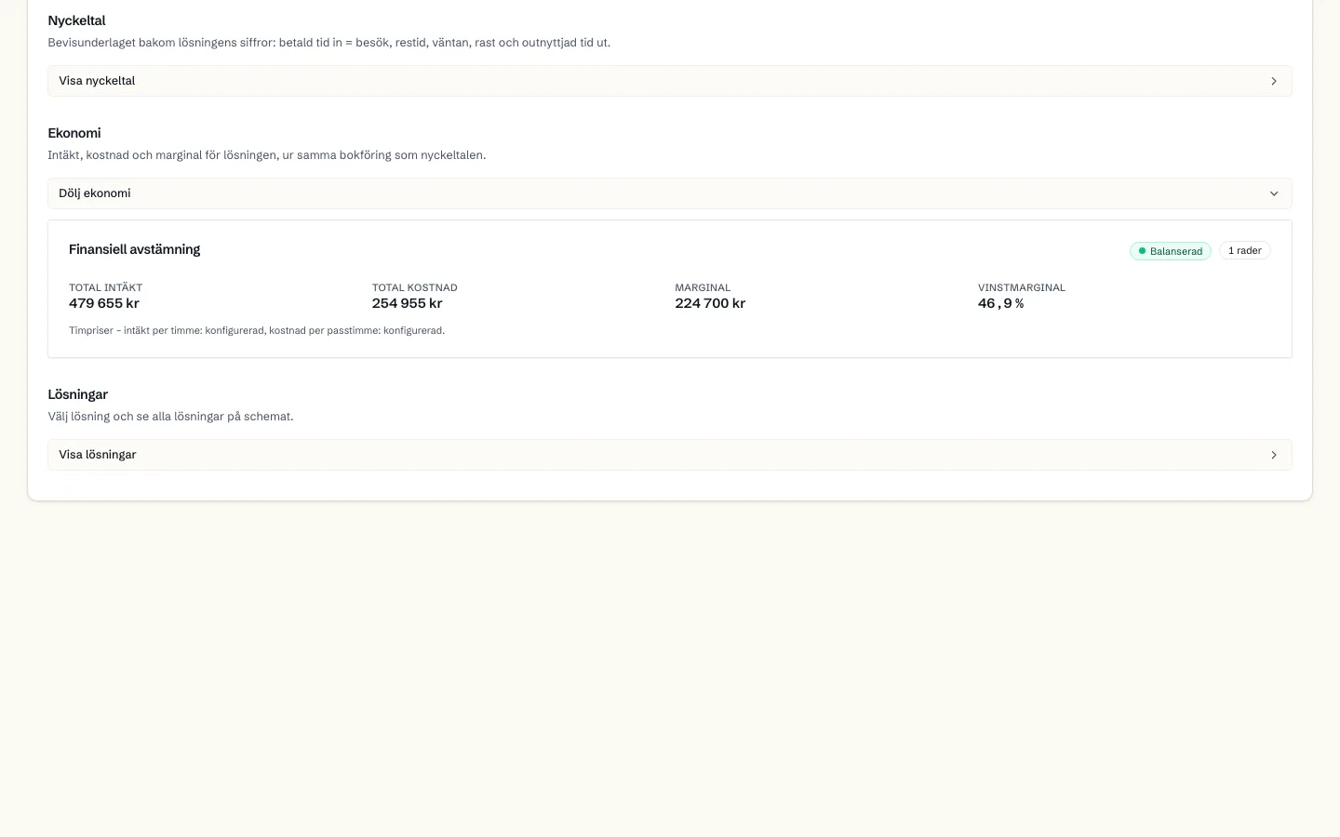Expand the Visa lösningar section
The height and width of the screenshot is (837, 1340).
coord(670,455)
